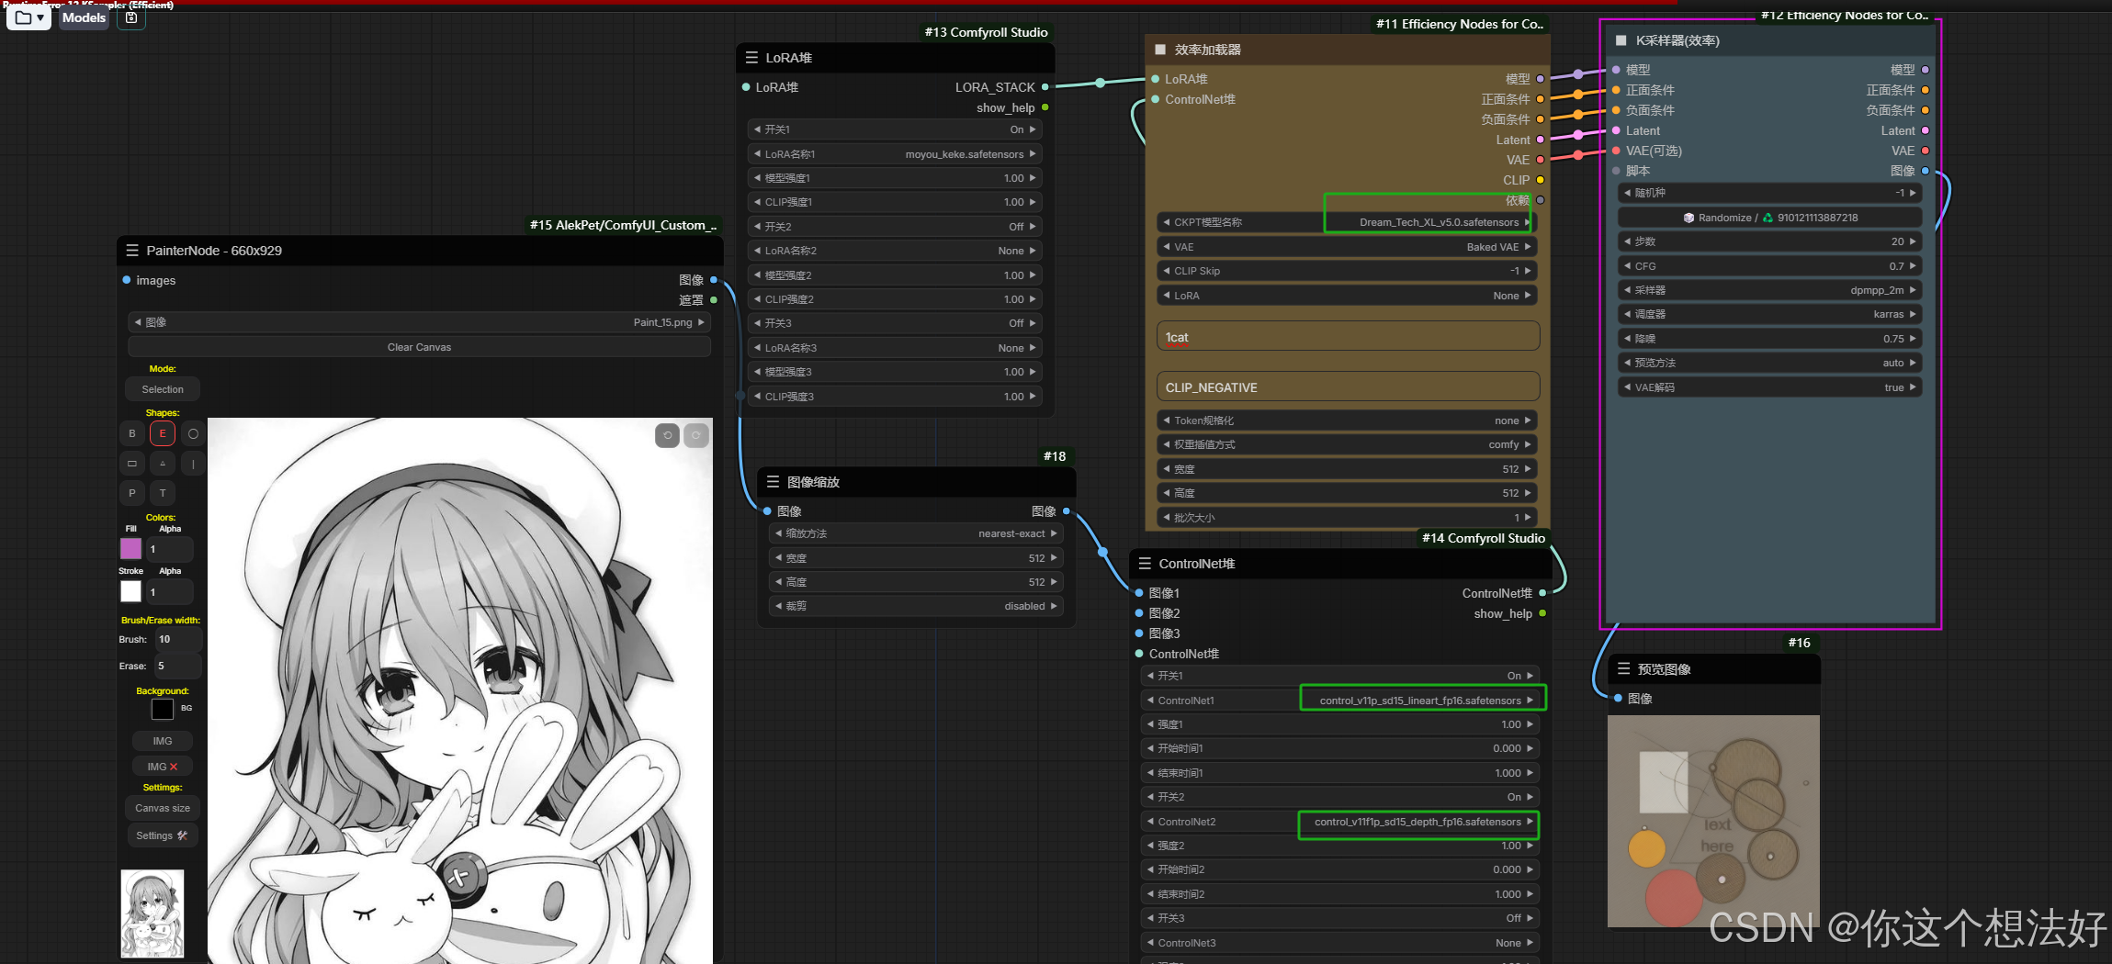The width and height of the screenshot is (2112, 964).
Task: Collapse the K采样器(效率) node via its square icon
Action: (x=1621, y=40)
